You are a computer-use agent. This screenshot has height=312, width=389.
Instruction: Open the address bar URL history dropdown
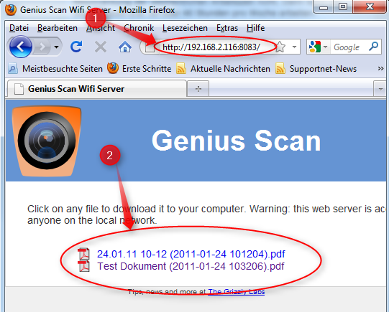click(295, 47)
